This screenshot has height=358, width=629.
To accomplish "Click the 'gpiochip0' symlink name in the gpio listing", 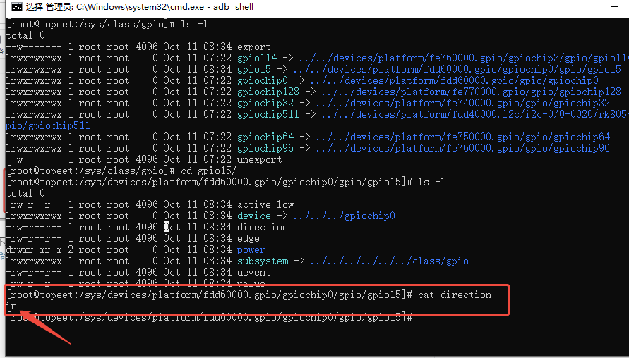I will [x=263, y=80].
